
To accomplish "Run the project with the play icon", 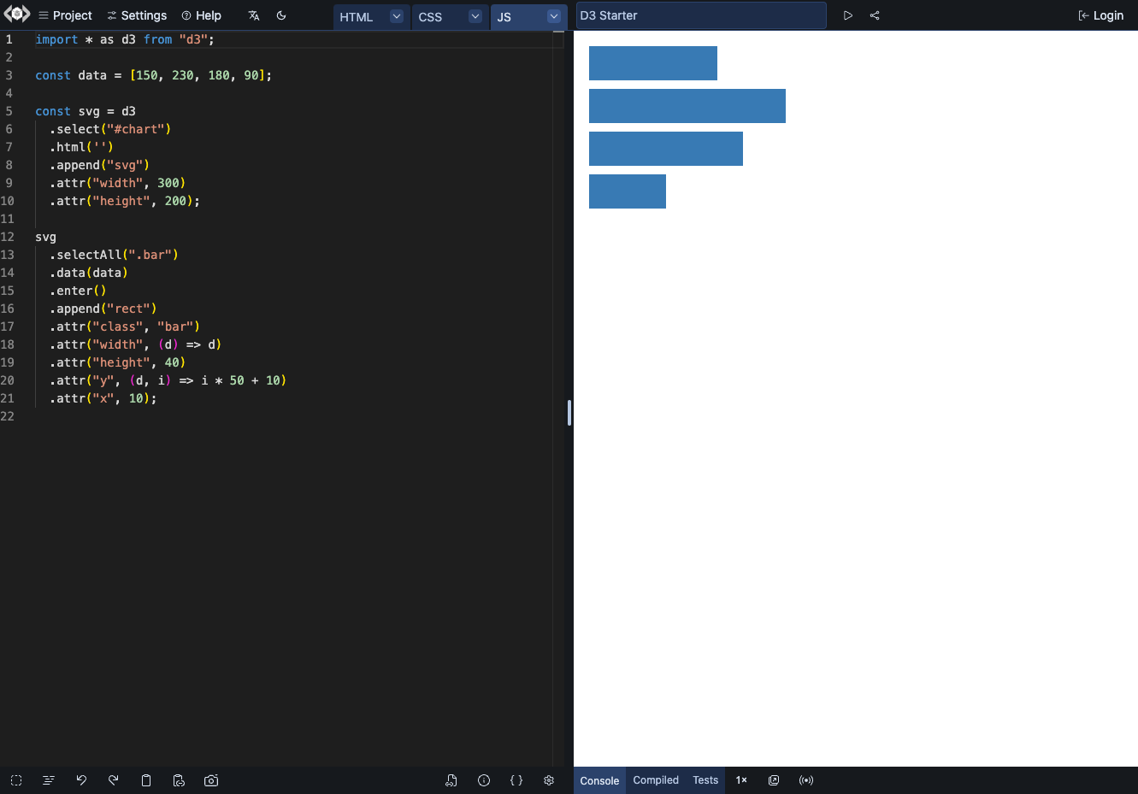I will click(848, 15).
